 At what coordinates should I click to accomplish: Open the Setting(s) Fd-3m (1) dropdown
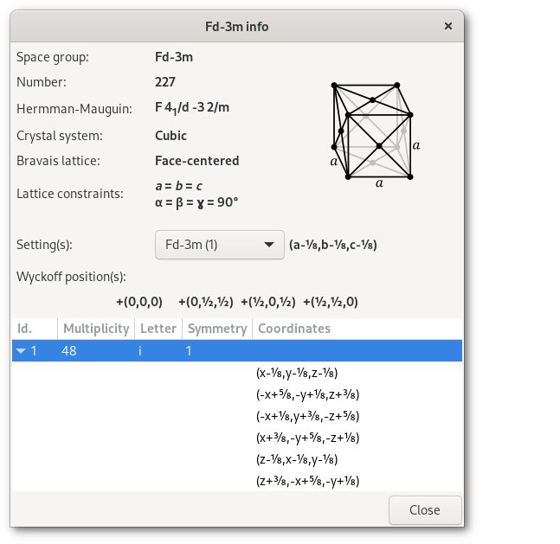point(219,245)
